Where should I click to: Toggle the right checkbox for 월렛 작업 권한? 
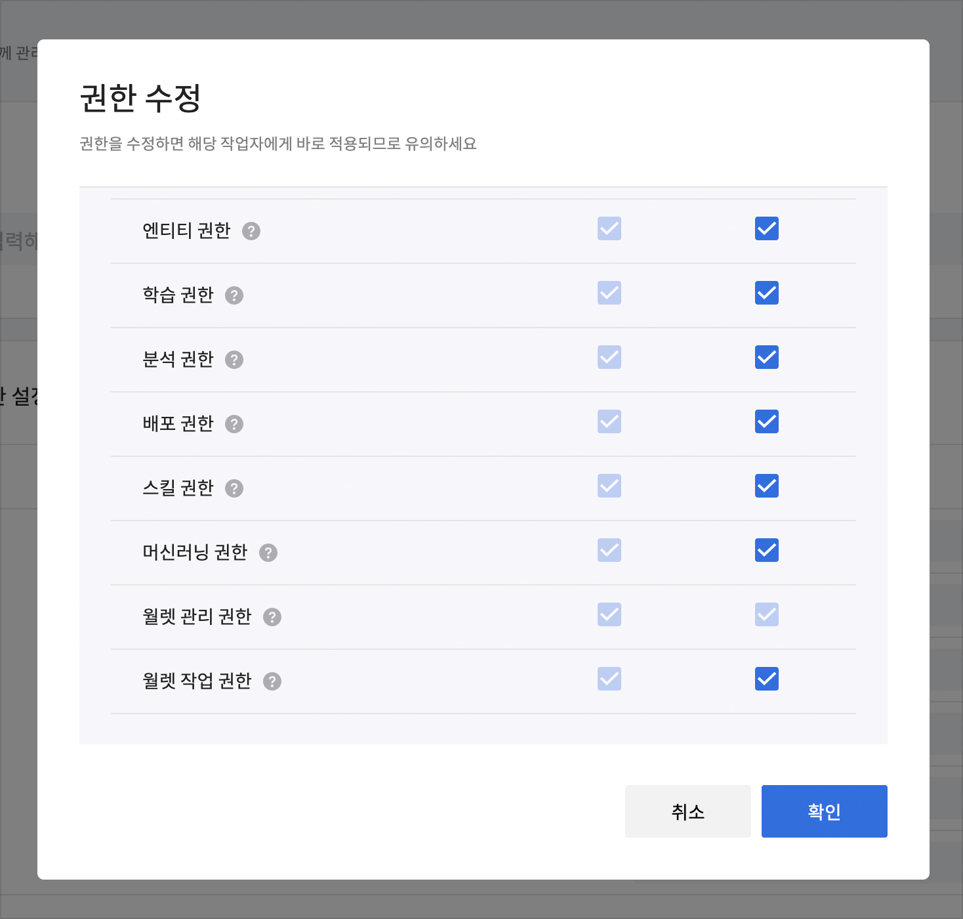click(x=766, y=679)
